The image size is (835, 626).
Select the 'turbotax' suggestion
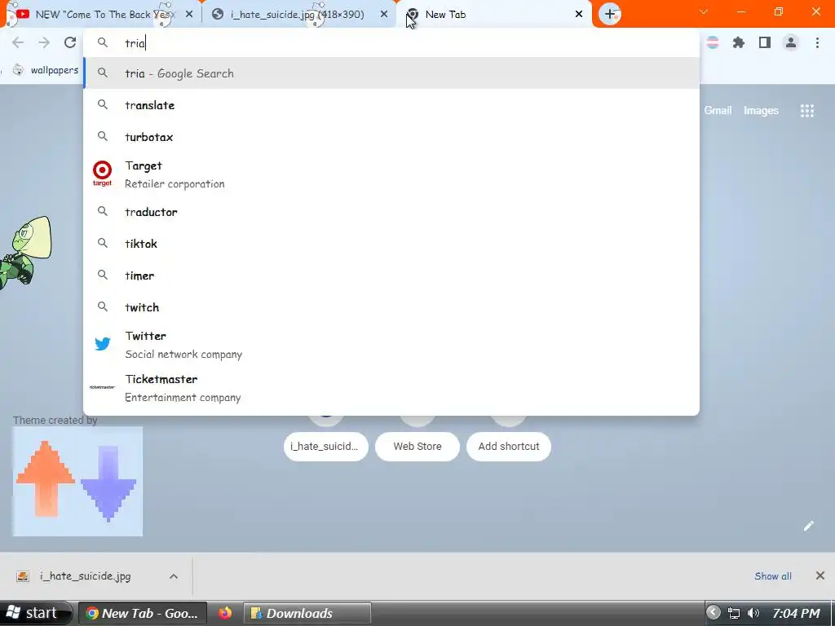(391, 137)
